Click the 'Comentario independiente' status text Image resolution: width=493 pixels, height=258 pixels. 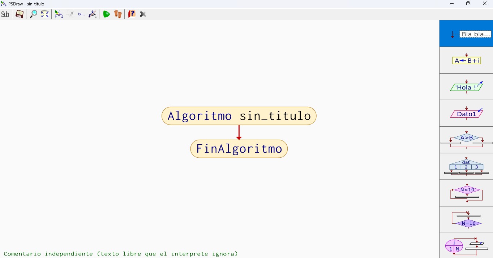(121, 254)
